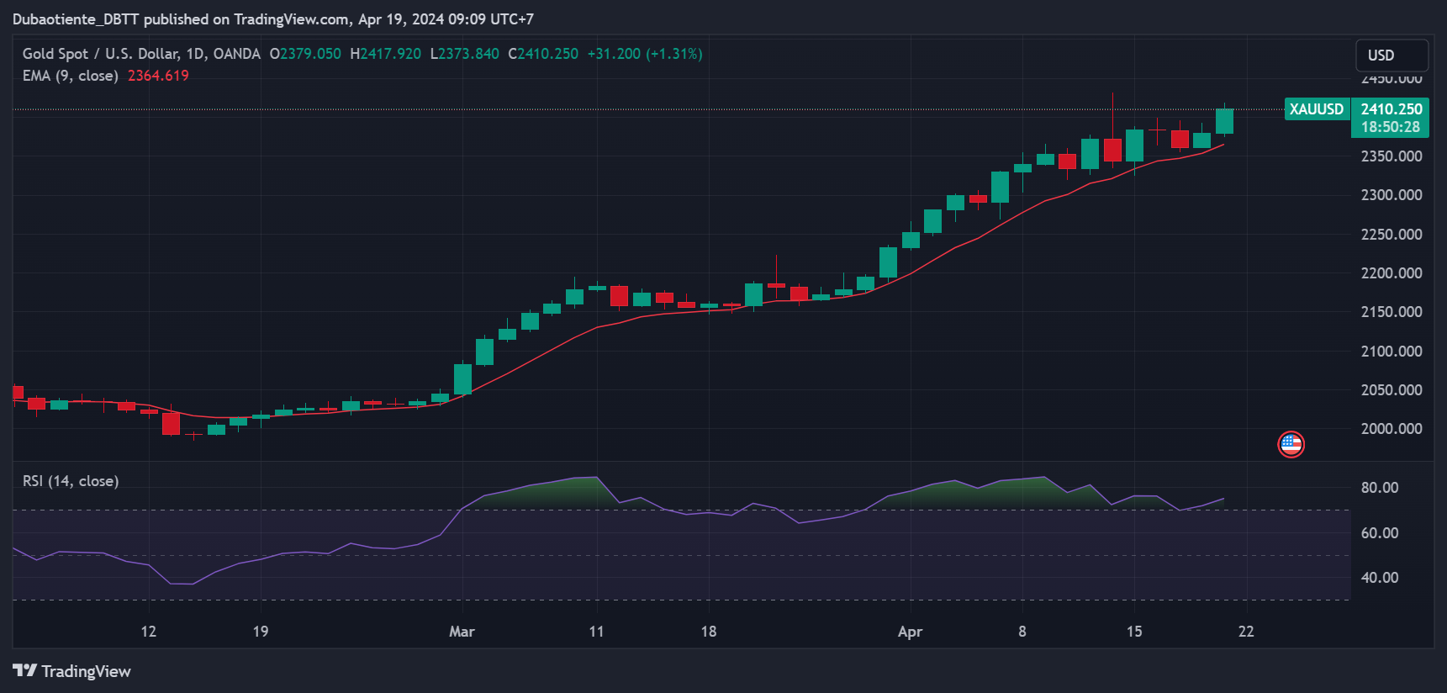Click the 2050.000 price axis label
1447x693 pixels.
[x=1392, y=390]
